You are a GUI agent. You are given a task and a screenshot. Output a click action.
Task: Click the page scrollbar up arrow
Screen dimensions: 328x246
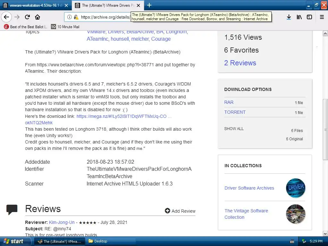point(325,33)
